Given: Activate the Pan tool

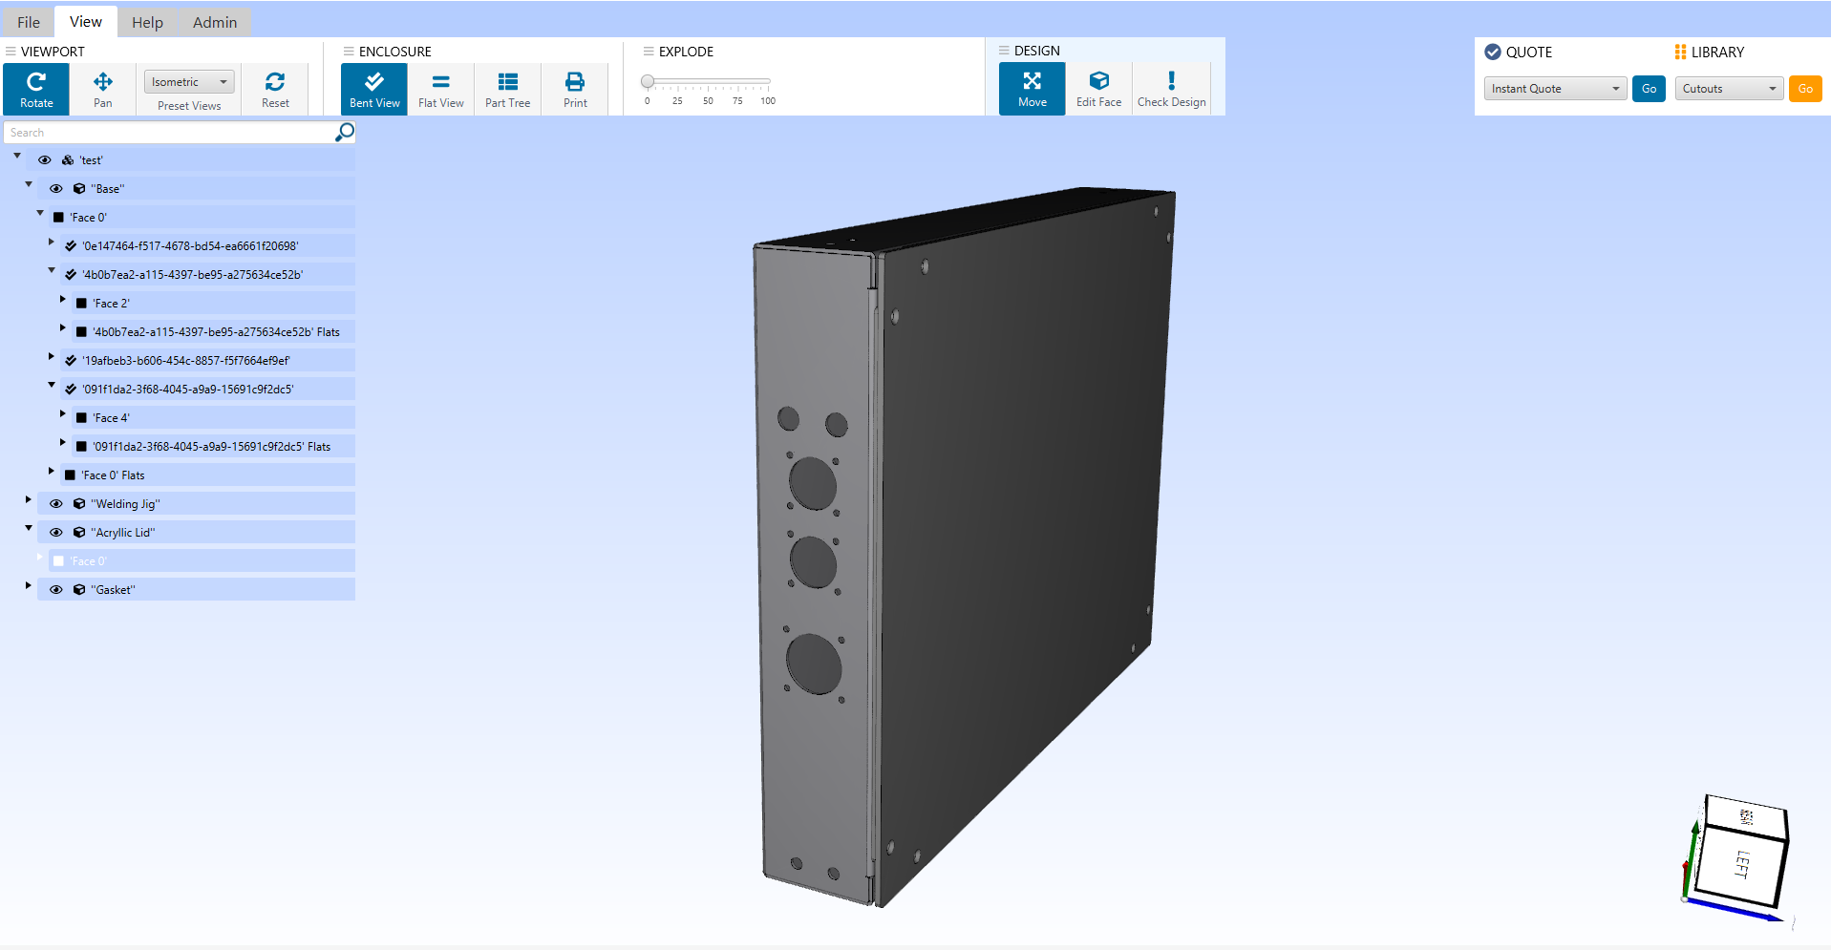Looking at the screenshot, I should tap(102, 88).
